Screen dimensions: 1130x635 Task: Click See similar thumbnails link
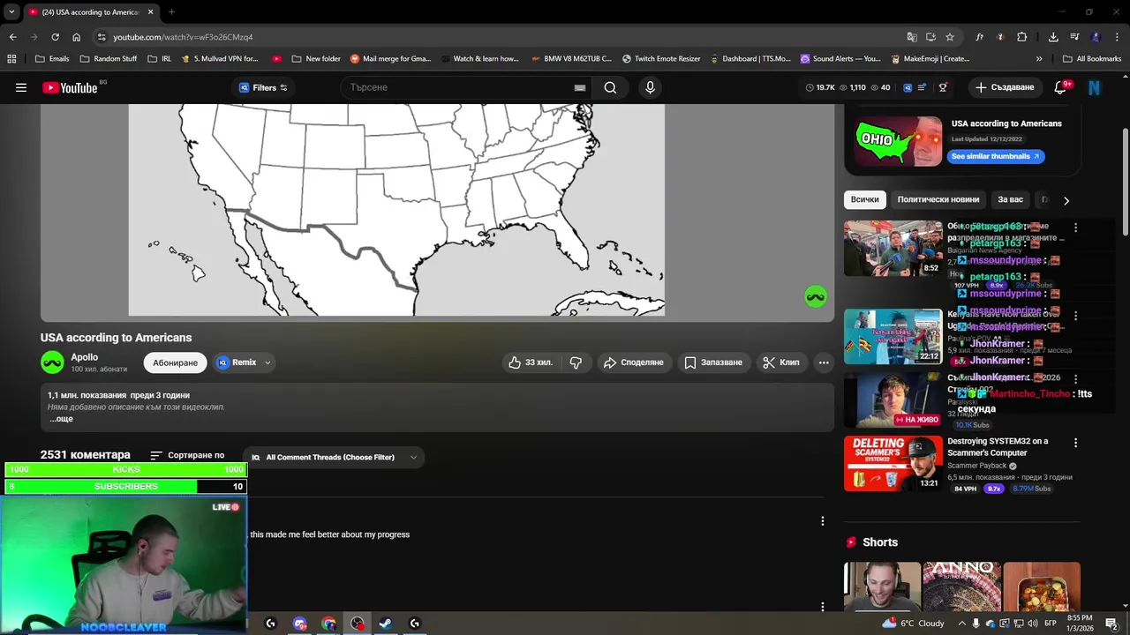(996, 156)
